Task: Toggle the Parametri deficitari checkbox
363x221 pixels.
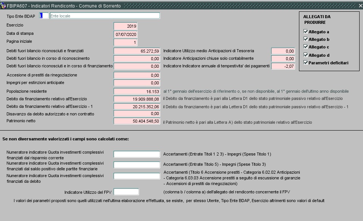Action: [306, 63]
